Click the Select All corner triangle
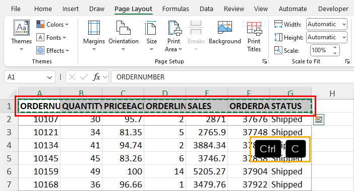Image resolution: width=354 pixels, height=191 pixels. click(13, 93)
